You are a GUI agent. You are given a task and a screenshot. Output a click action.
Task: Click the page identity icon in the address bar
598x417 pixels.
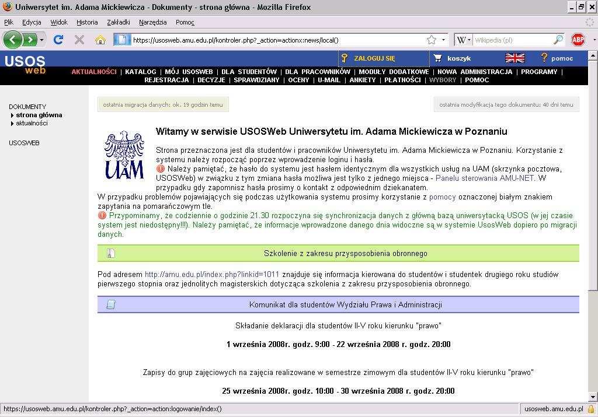pyautogui.click(x=122, y=40)
